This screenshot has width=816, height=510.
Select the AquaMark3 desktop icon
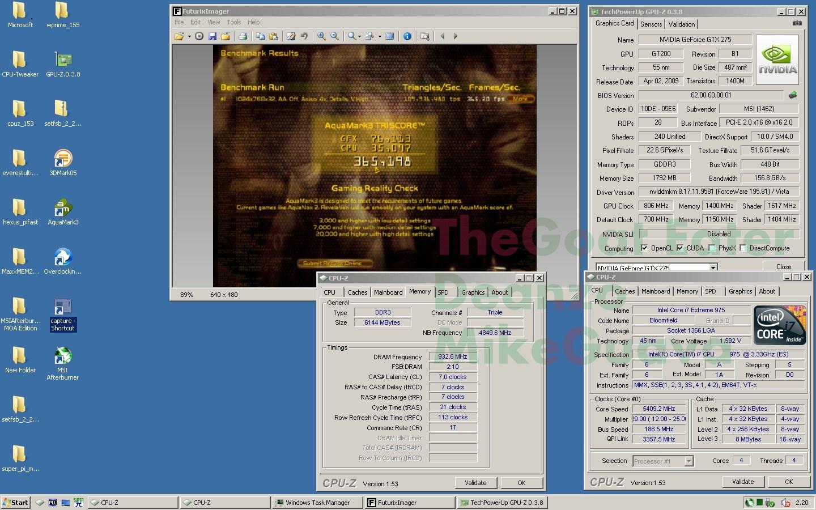63,212
